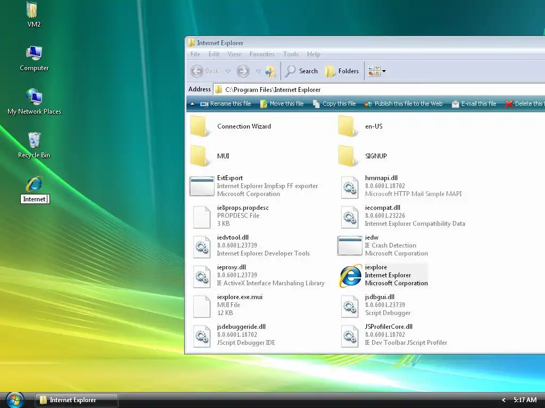This screenshot has height=408, width=545.
Task: Click the Internet Explorer window title bar
Action: pos(365,42)
